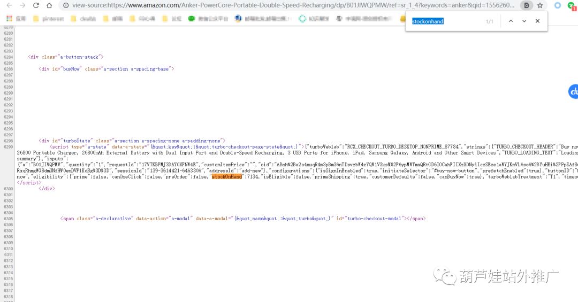Click line number 6284
This screenshot has width=578, height=302.
point(8,57)
